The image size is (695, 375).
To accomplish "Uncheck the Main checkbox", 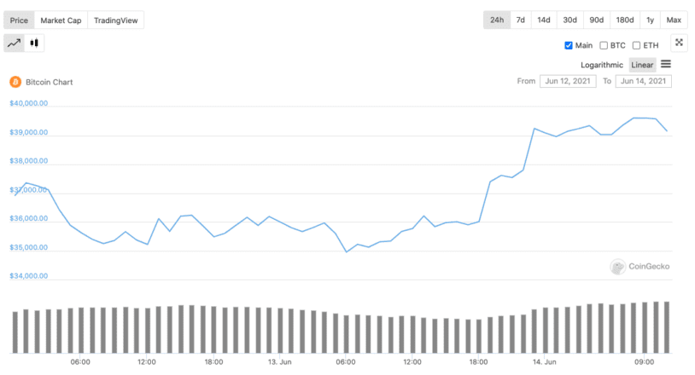I will pos(569,45).
